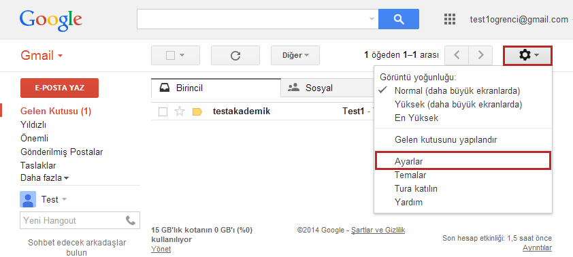Star the testakademik email
573x257 pixels.
tap(180, 112)
